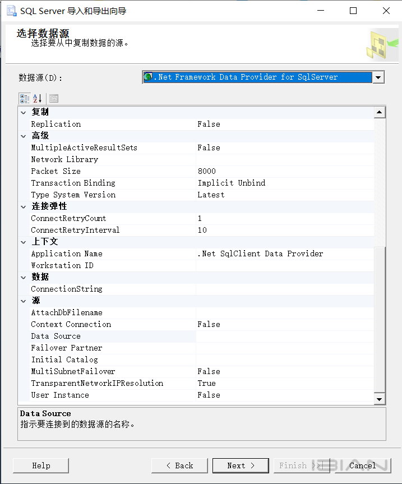Viewport: 402px width, 484px height.
Task: Select the Context Connection property label
Action: pos(71,324)
